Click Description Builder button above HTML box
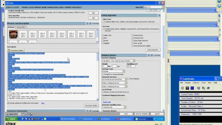The image size is (222, 125). 16,50
